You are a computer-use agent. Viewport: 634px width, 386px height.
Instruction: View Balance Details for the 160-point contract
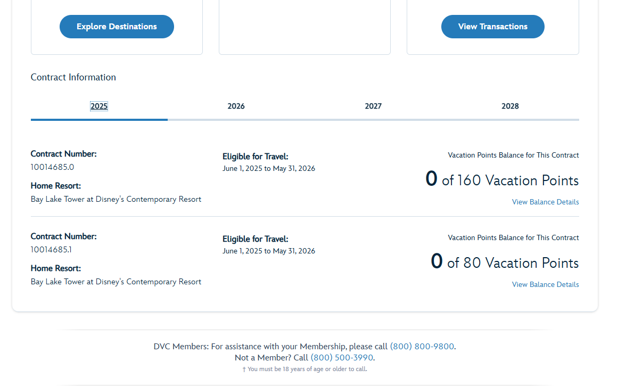click(545, 202)
